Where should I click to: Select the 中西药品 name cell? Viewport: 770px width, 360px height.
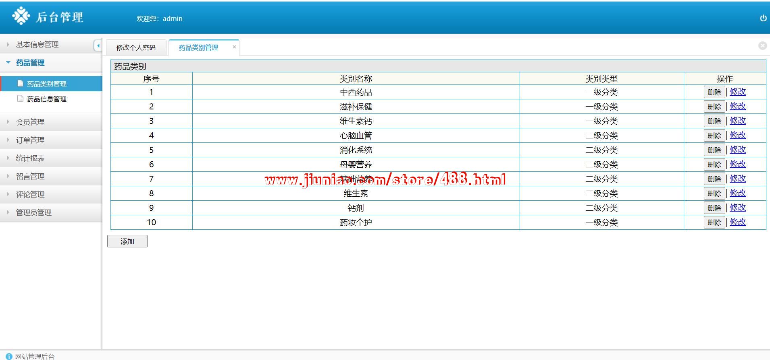click(356, 92)
